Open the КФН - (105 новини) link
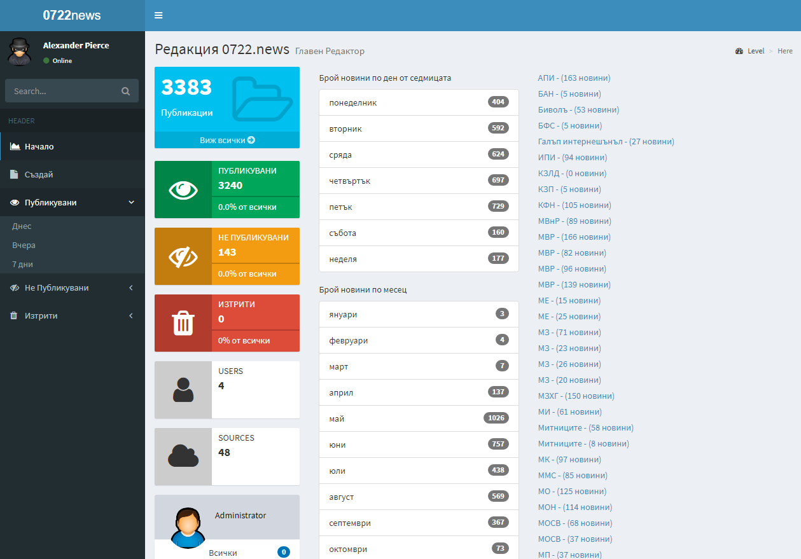 pyautogui.click(x=575, y=205)
